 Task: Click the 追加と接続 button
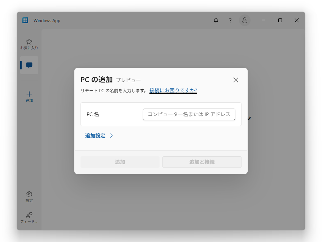[x=202, y=162]
